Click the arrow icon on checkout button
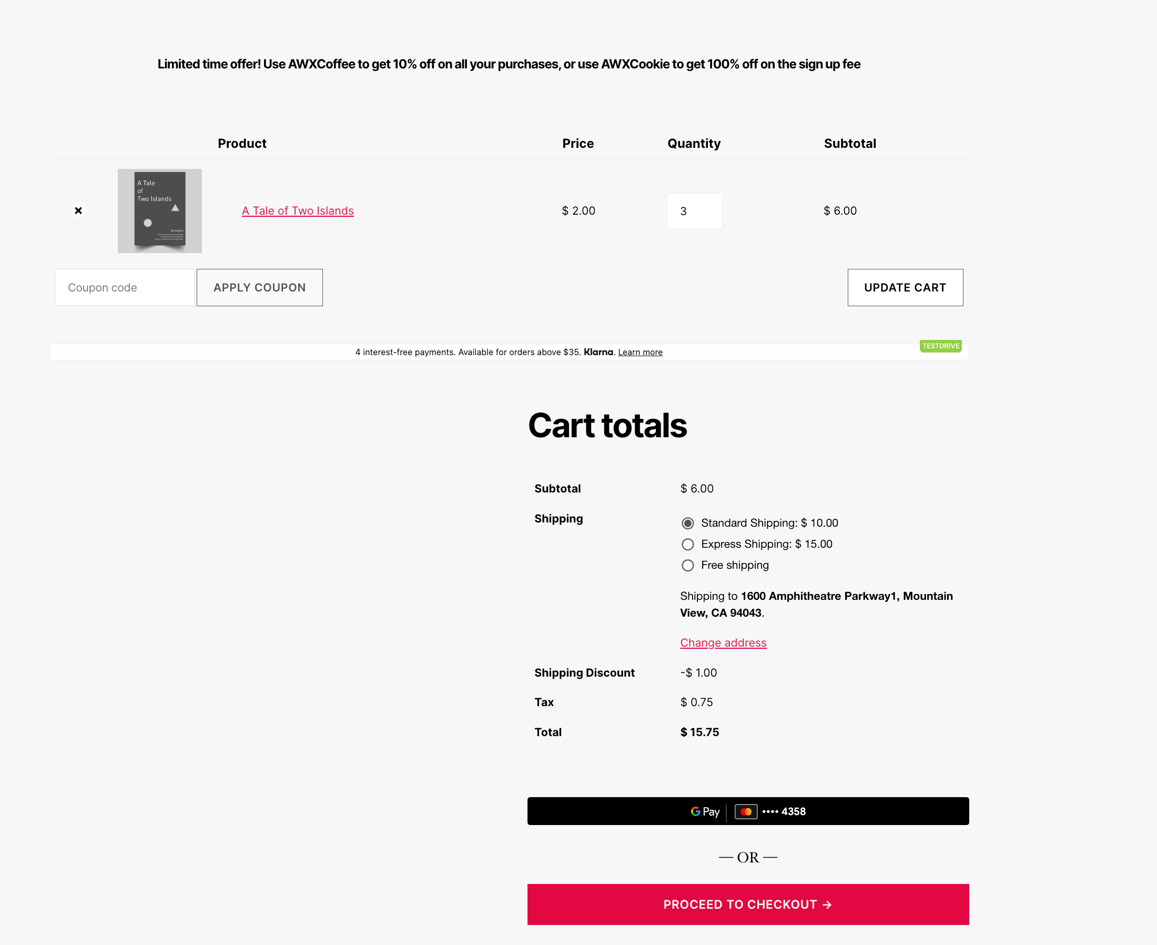Screen dimensions: 1157x945 pos(827,904)
